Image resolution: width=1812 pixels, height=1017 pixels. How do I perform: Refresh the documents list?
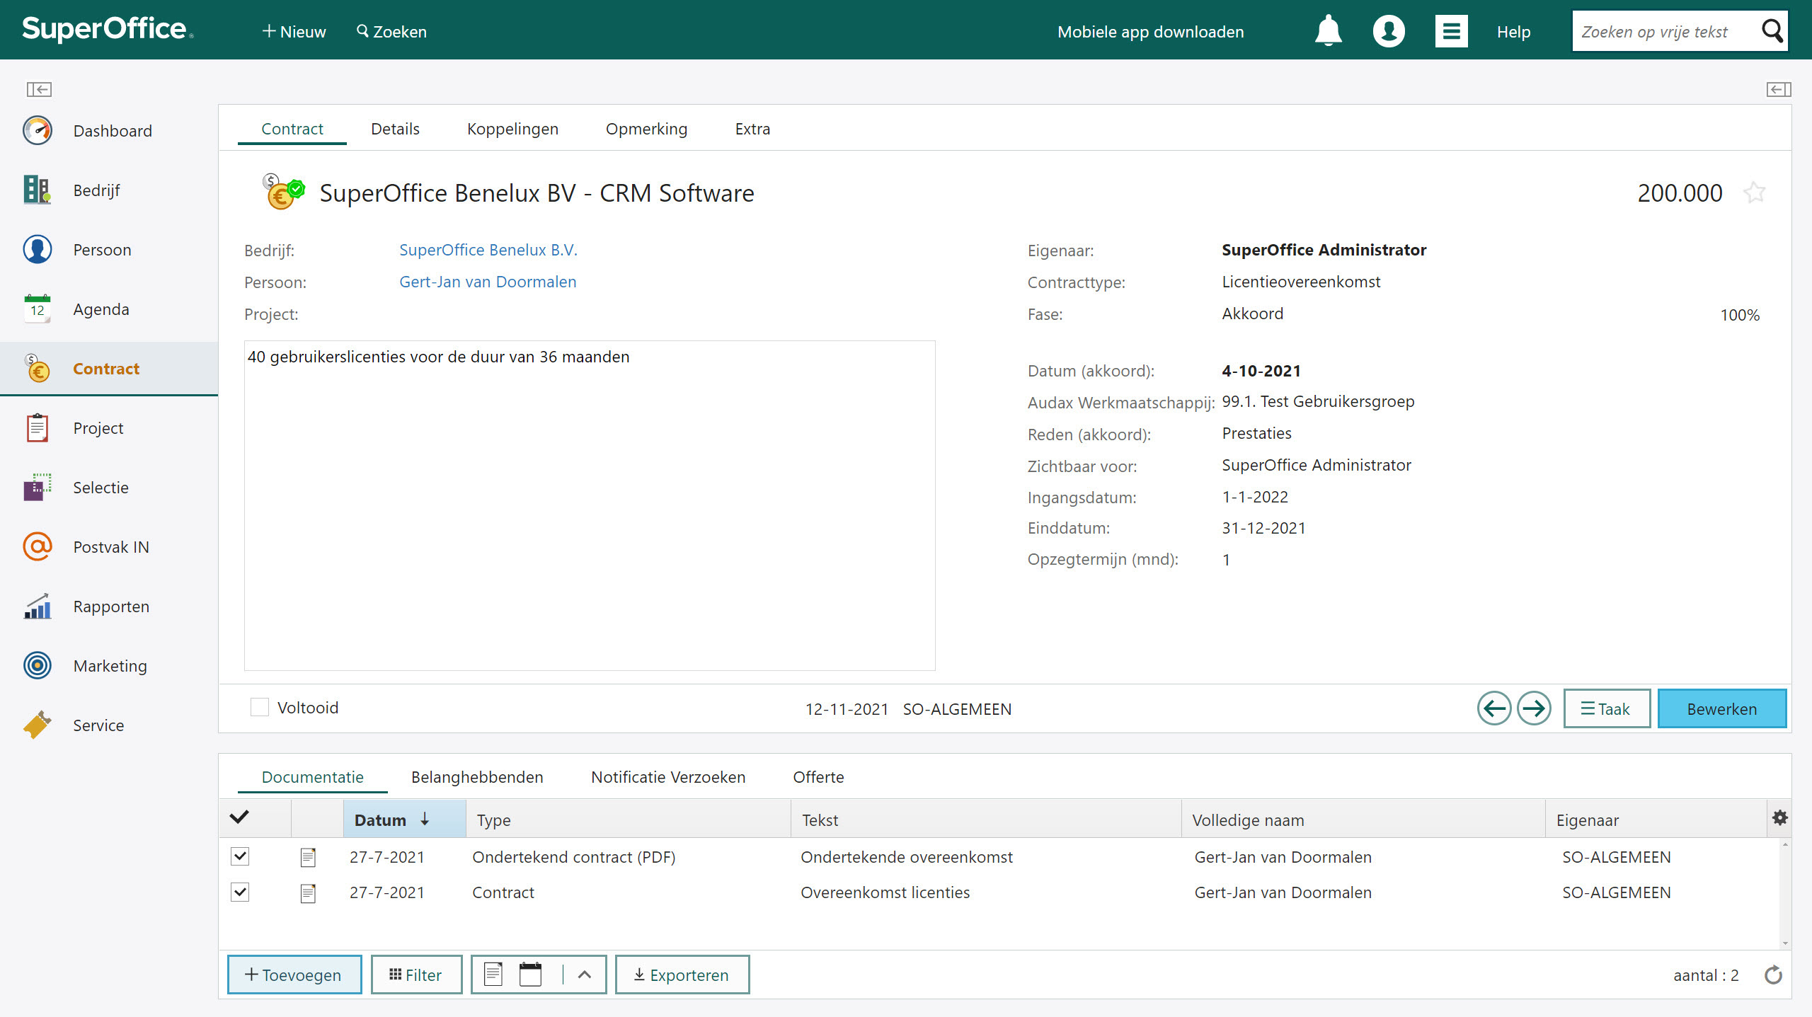(1773, 975)
